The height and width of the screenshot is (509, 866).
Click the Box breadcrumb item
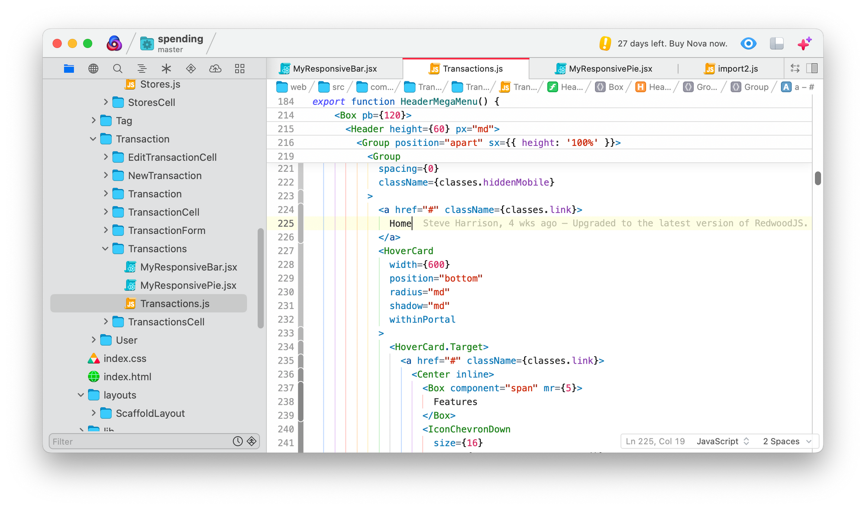click(x=609, y=87)
